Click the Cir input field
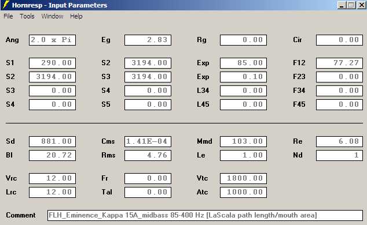This screenshot has height=225, width=367. (x=339, y=40)
